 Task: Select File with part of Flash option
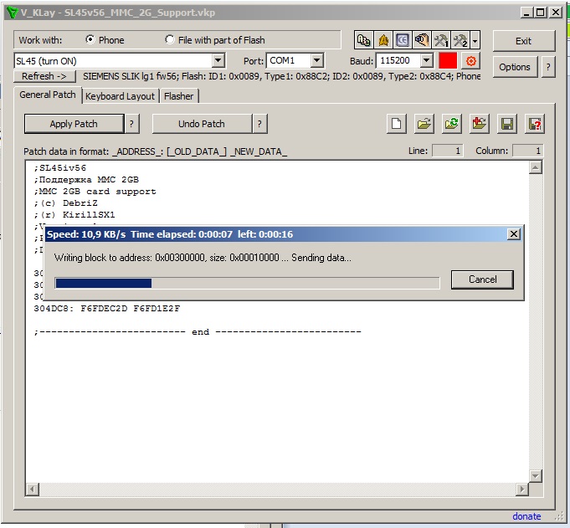171,40
